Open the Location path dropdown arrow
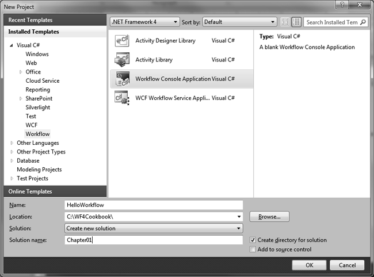The height and width of the screenshot is (277, 374). pyautogui.click(x=239, y=217)
